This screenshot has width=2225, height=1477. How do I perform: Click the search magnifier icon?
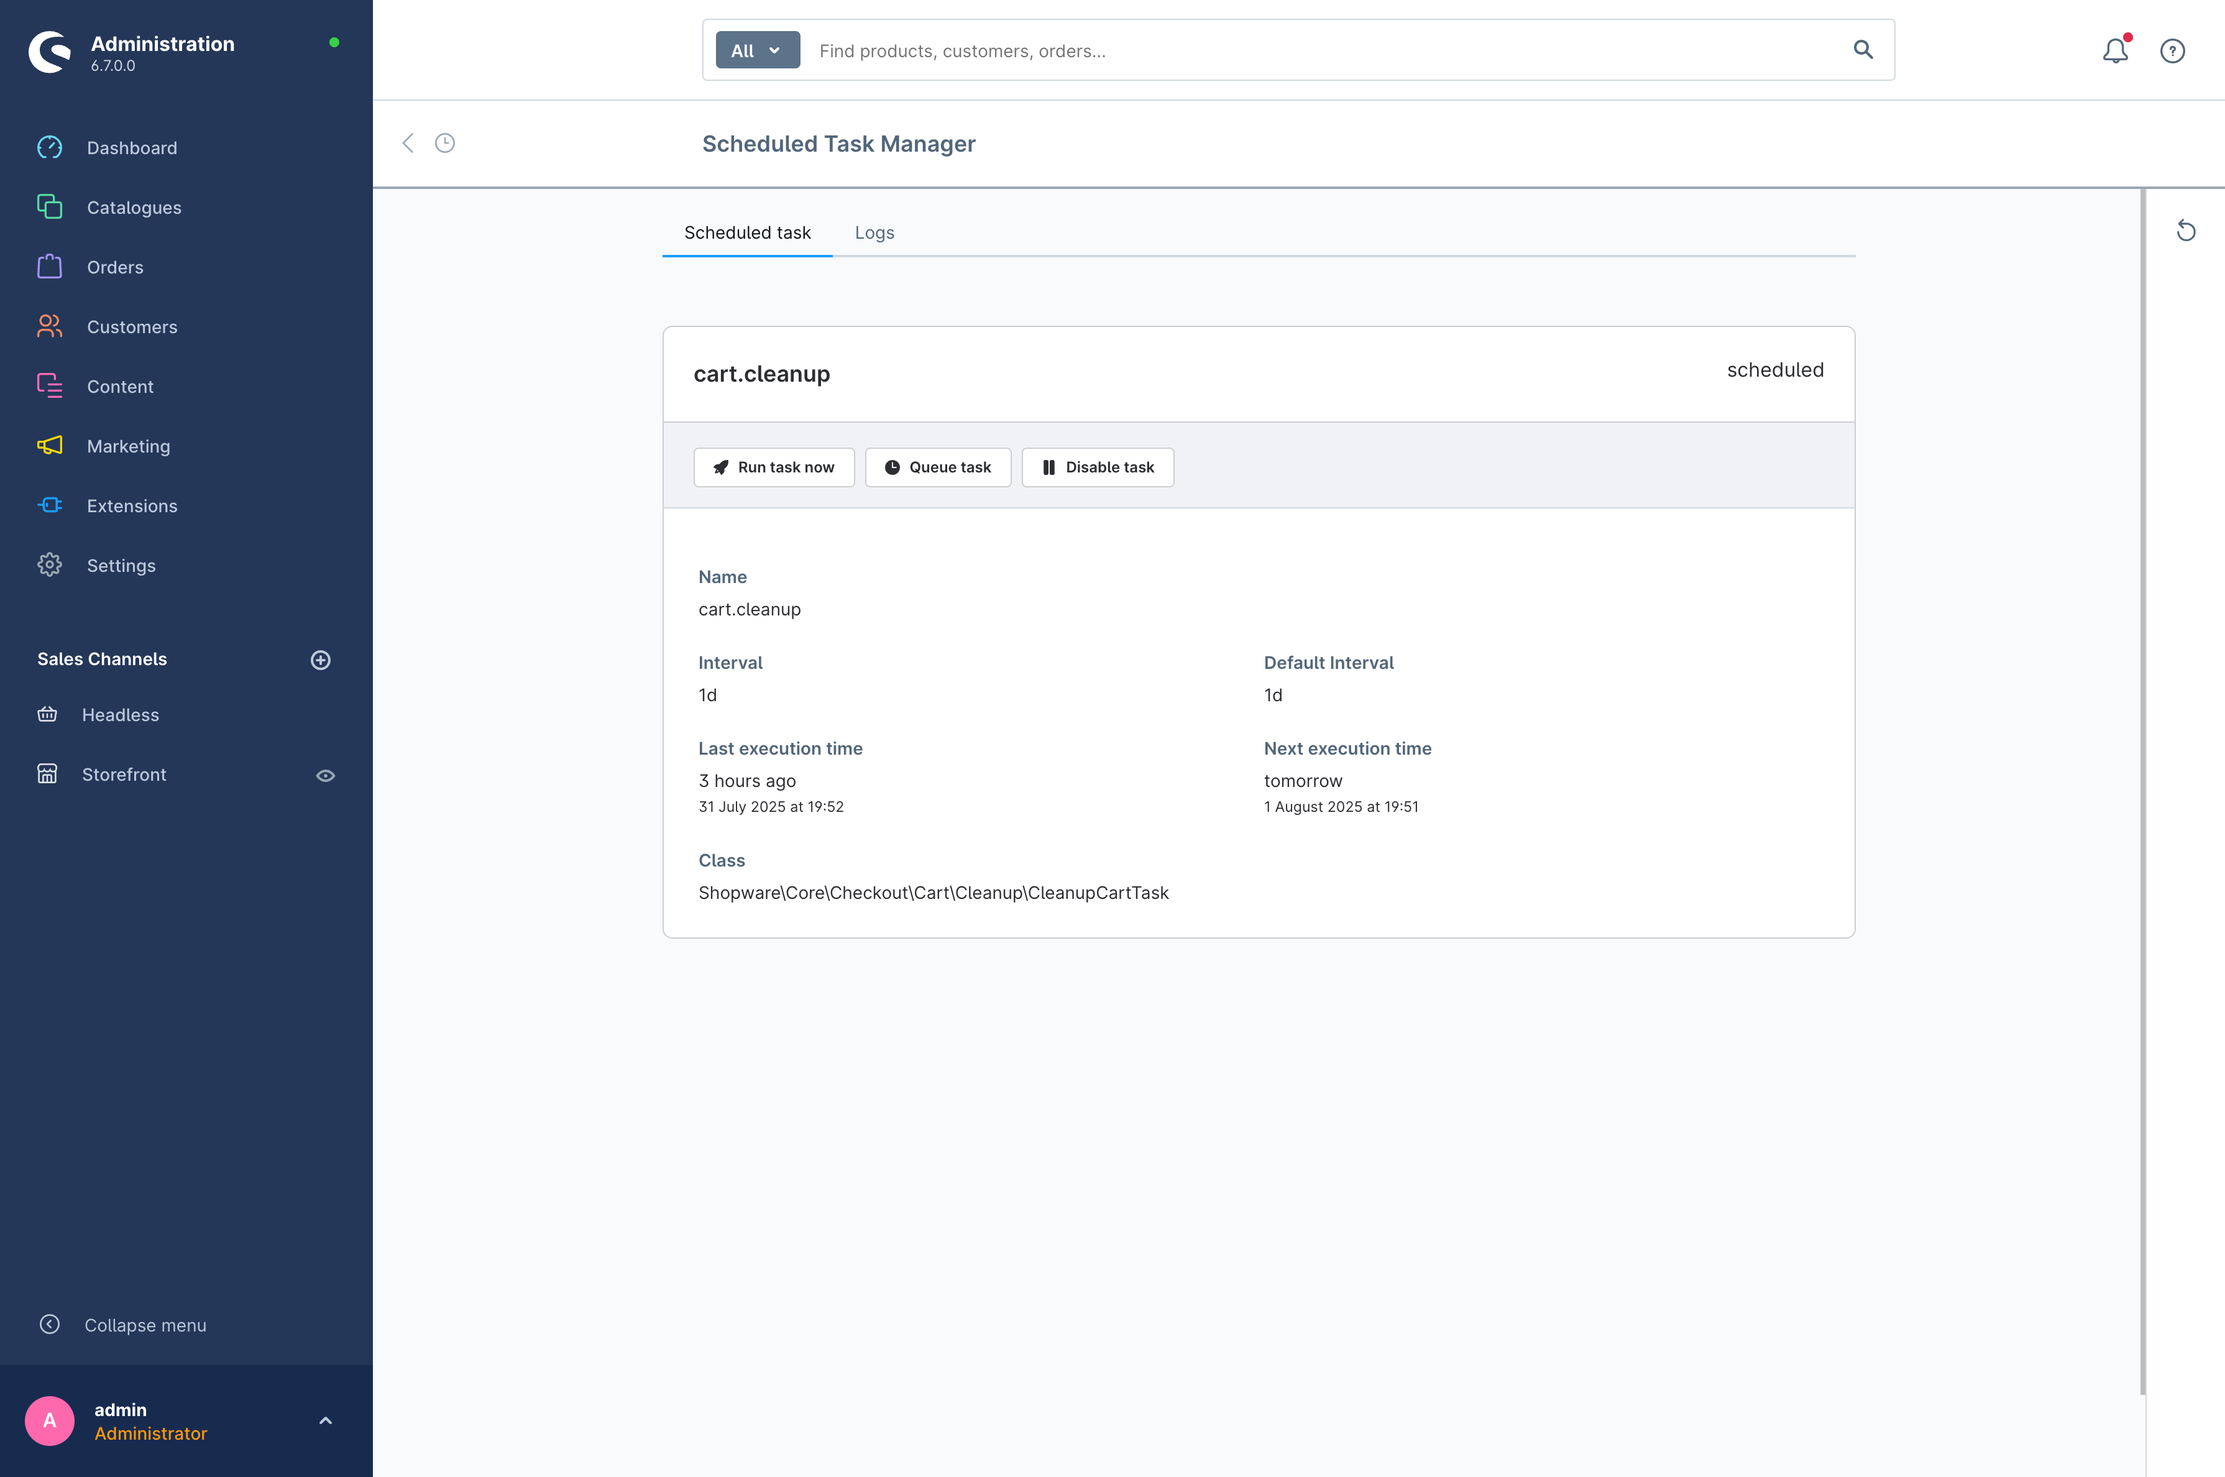coord(1863,50)
